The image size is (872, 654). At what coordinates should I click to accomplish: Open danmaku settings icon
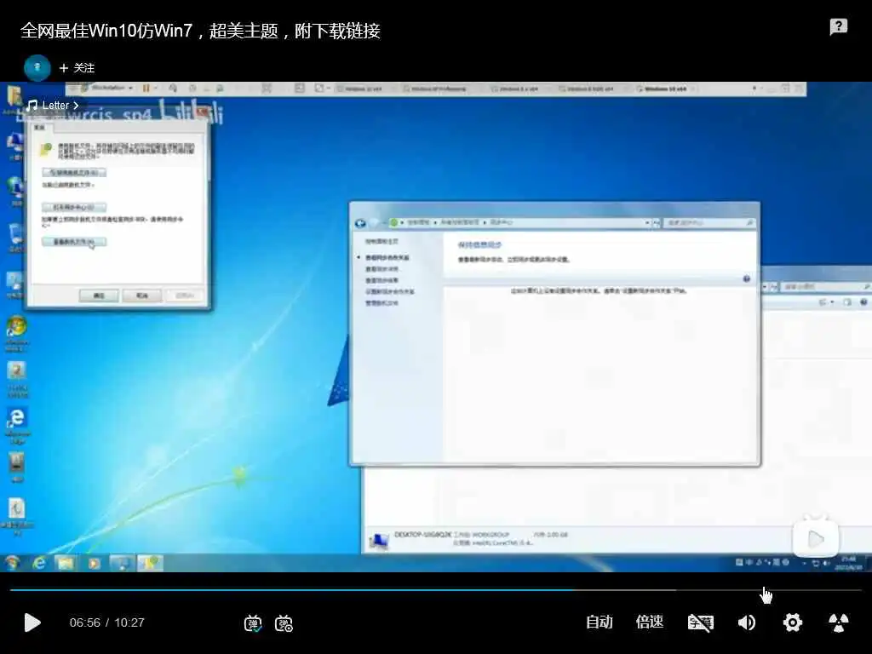coord(284,622)
